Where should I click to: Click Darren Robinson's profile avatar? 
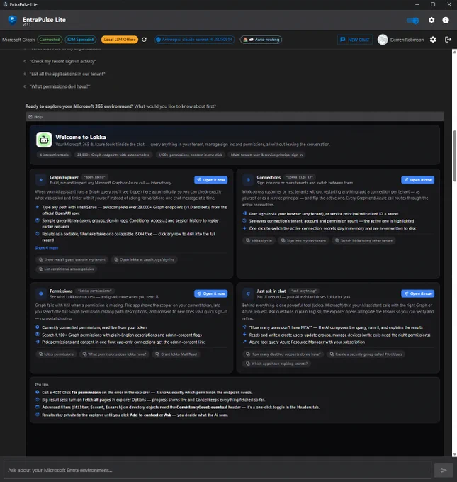pos(383,40)
